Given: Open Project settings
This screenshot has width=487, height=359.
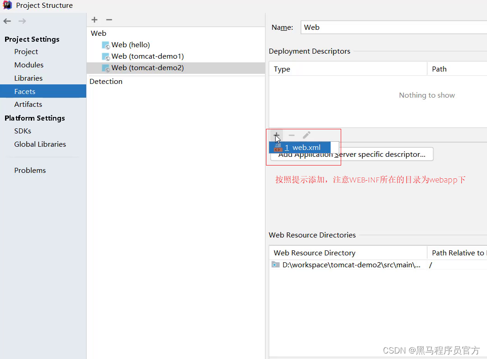Looking at the screenshot, I should point(26,51).
